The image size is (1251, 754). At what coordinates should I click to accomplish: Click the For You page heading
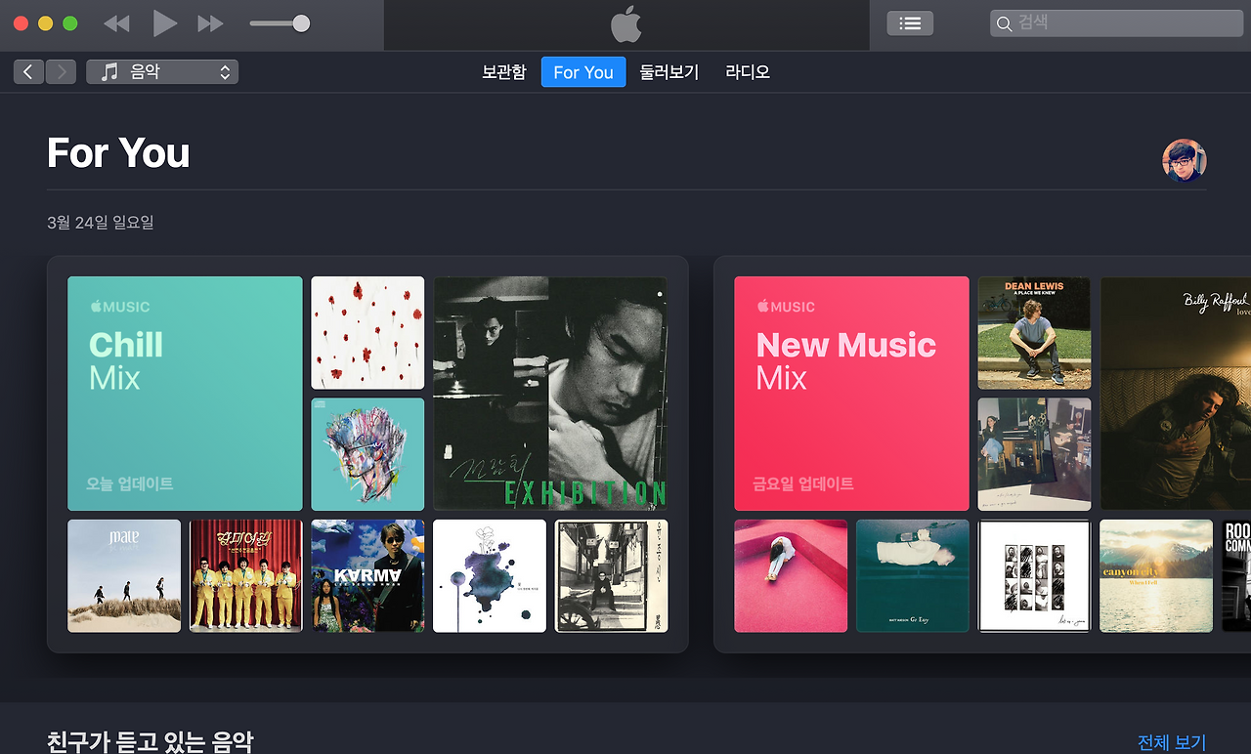pos(118,153)
